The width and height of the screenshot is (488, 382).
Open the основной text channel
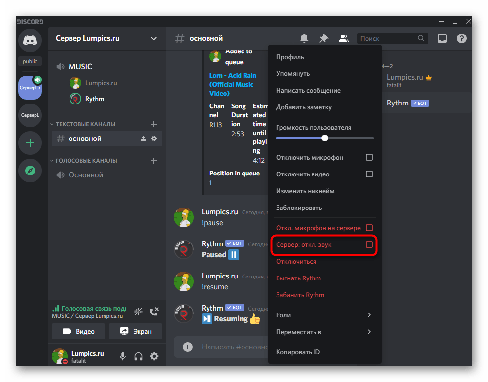[x=107, y=139]
